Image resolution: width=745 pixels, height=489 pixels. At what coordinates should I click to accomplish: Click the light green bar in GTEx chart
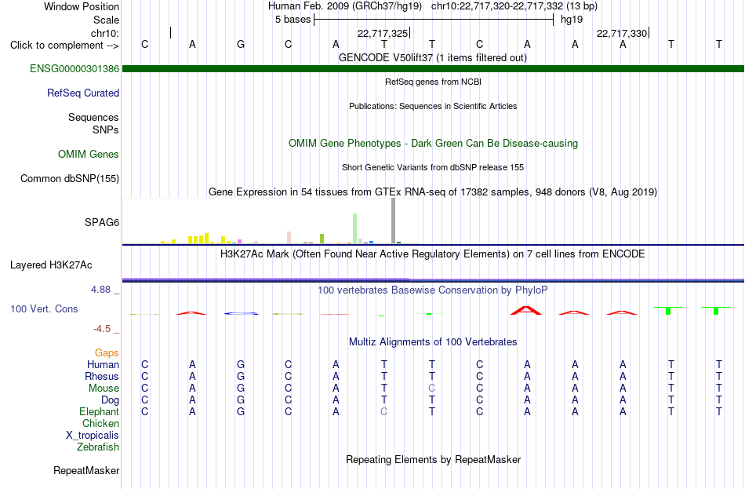[x=354, y=228]
